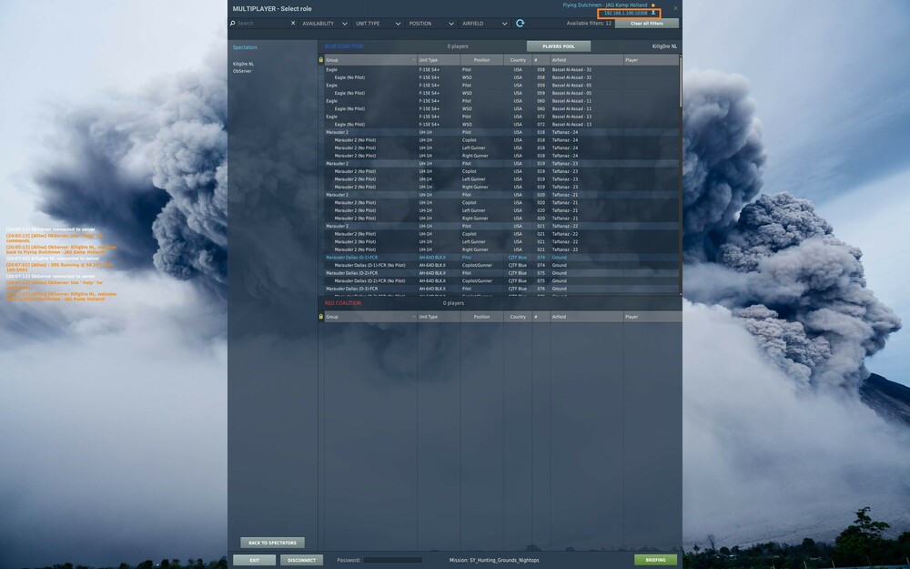This screenshot has height=569, width=910.
Task: Select Marauder 2 Left Gunner slot Taftanaz - 22
Action: [500, 241]
